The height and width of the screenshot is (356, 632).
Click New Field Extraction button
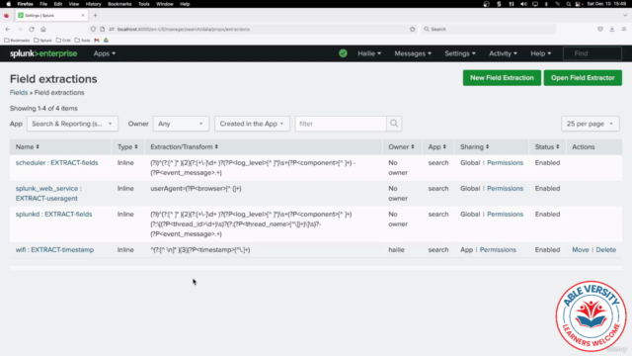pyautogui.click(x=502, y=78)
